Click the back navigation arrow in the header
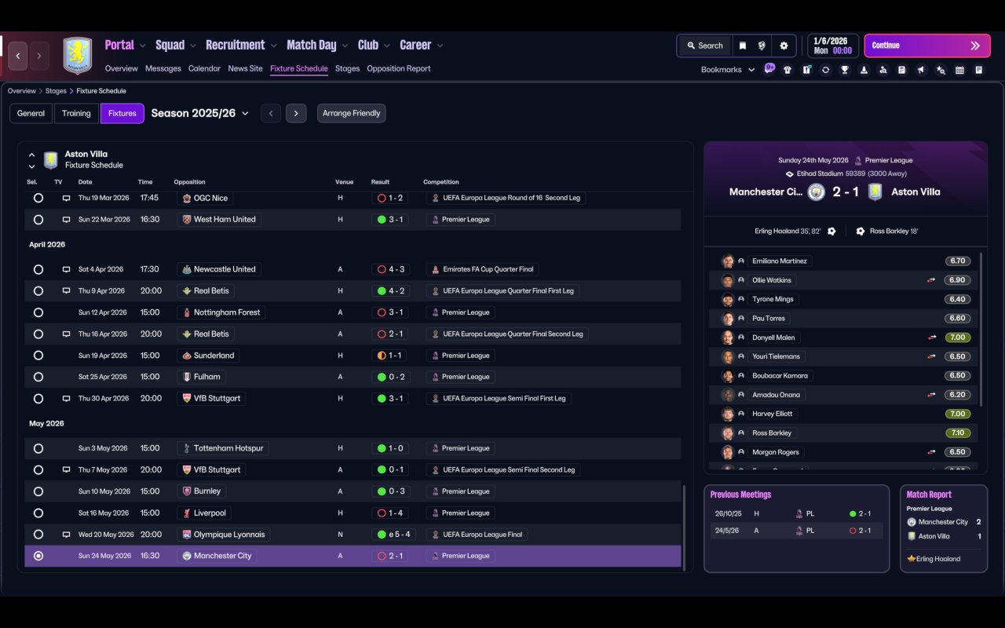1005x628 pixels. [18, 56]
